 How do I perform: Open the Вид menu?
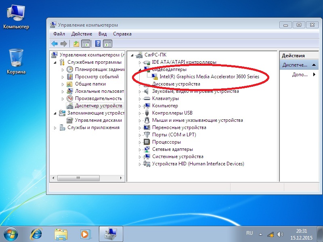pyautogui.click(x=103, y=34)
